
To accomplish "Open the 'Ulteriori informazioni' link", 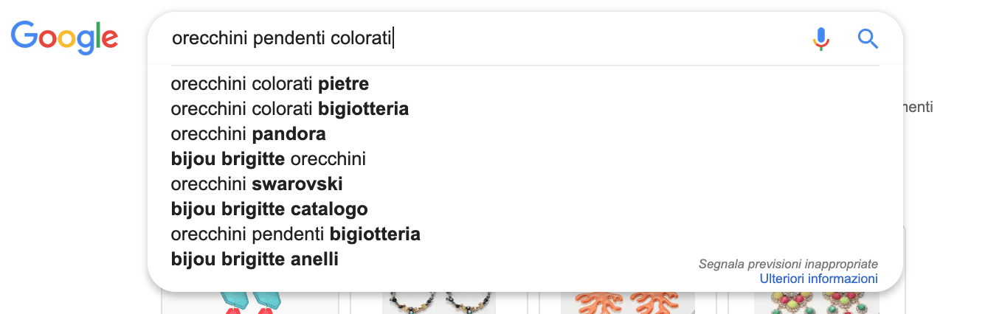I will 818,279.
